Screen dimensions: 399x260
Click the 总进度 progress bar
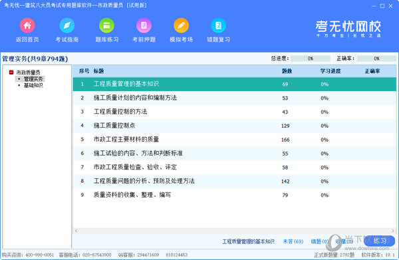[311, 59]
